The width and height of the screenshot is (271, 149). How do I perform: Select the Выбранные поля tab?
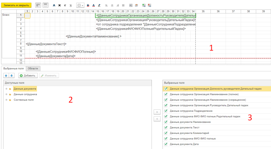(13, 68)
